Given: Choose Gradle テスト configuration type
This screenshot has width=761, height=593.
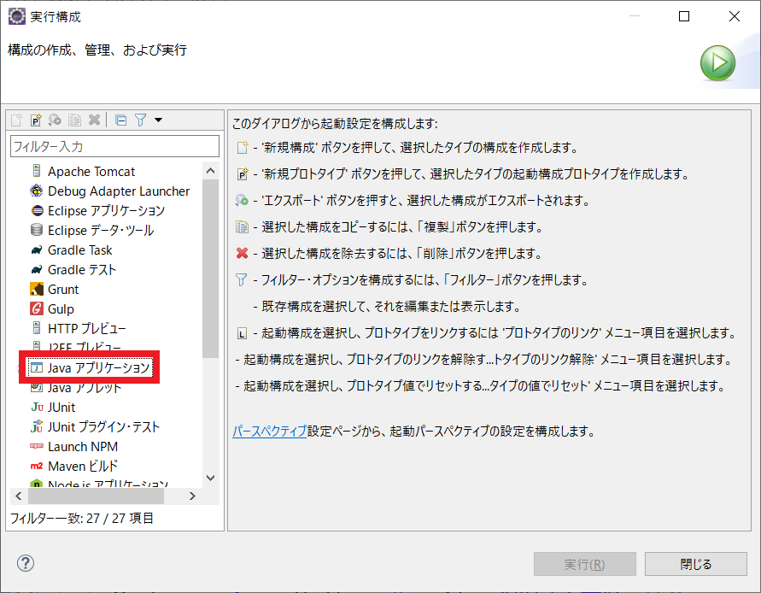Looking at the screenshot, I should (x=81, y=269).
